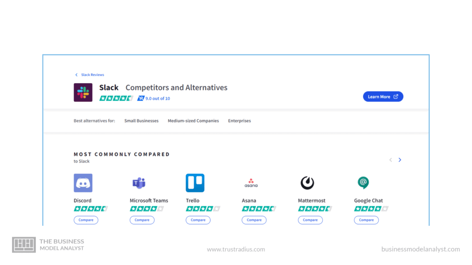Click Asana's star rating
Image resolution: width=472 pixels, height=265 pixels.
click(x=259, y=209)
